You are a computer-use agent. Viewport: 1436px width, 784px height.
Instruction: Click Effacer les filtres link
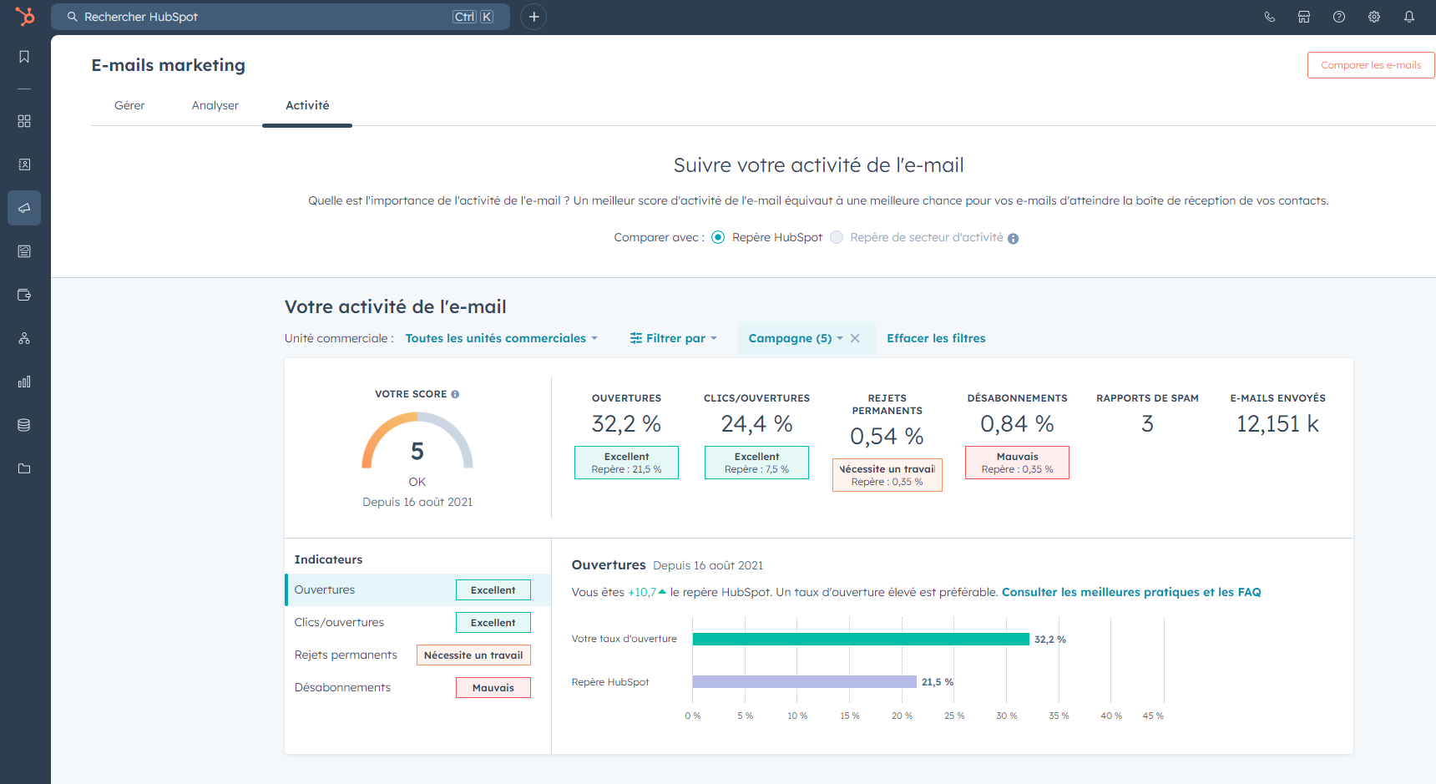coord(936,338)
